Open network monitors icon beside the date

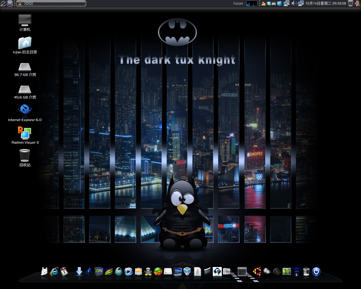301,3
